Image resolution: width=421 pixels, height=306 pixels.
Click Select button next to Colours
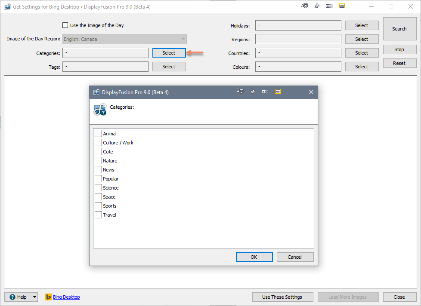coord(362,67)
